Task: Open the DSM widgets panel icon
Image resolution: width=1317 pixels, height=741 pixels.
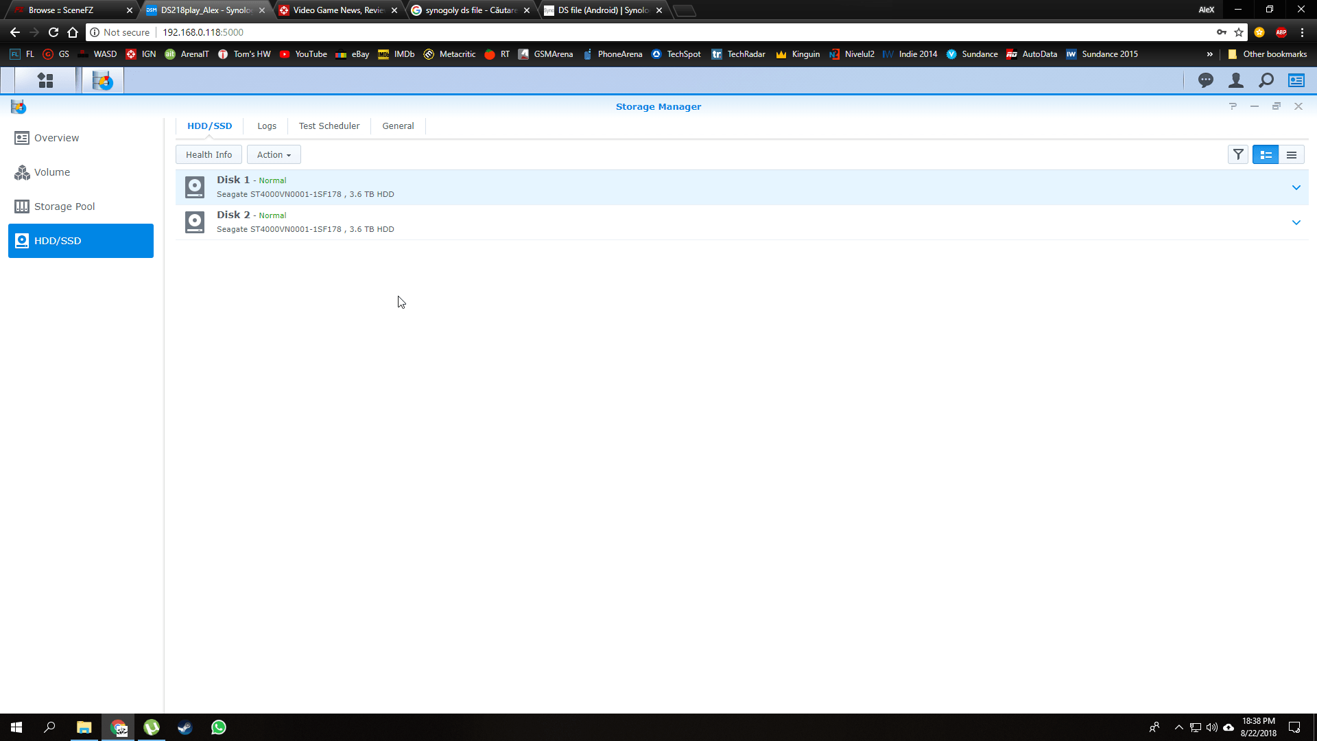Action: click(1296, 81)
